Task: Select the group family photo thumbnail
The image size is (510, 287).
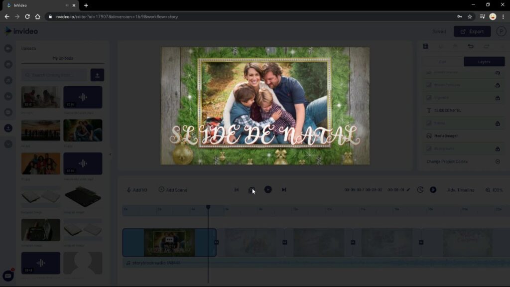Action: 41,163
